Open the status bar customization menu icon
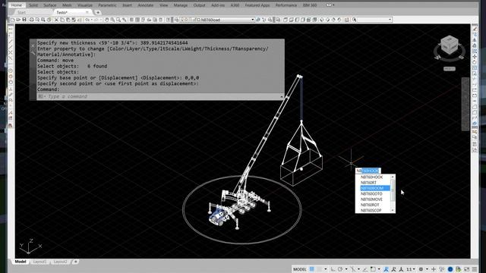 pos(475,269)
